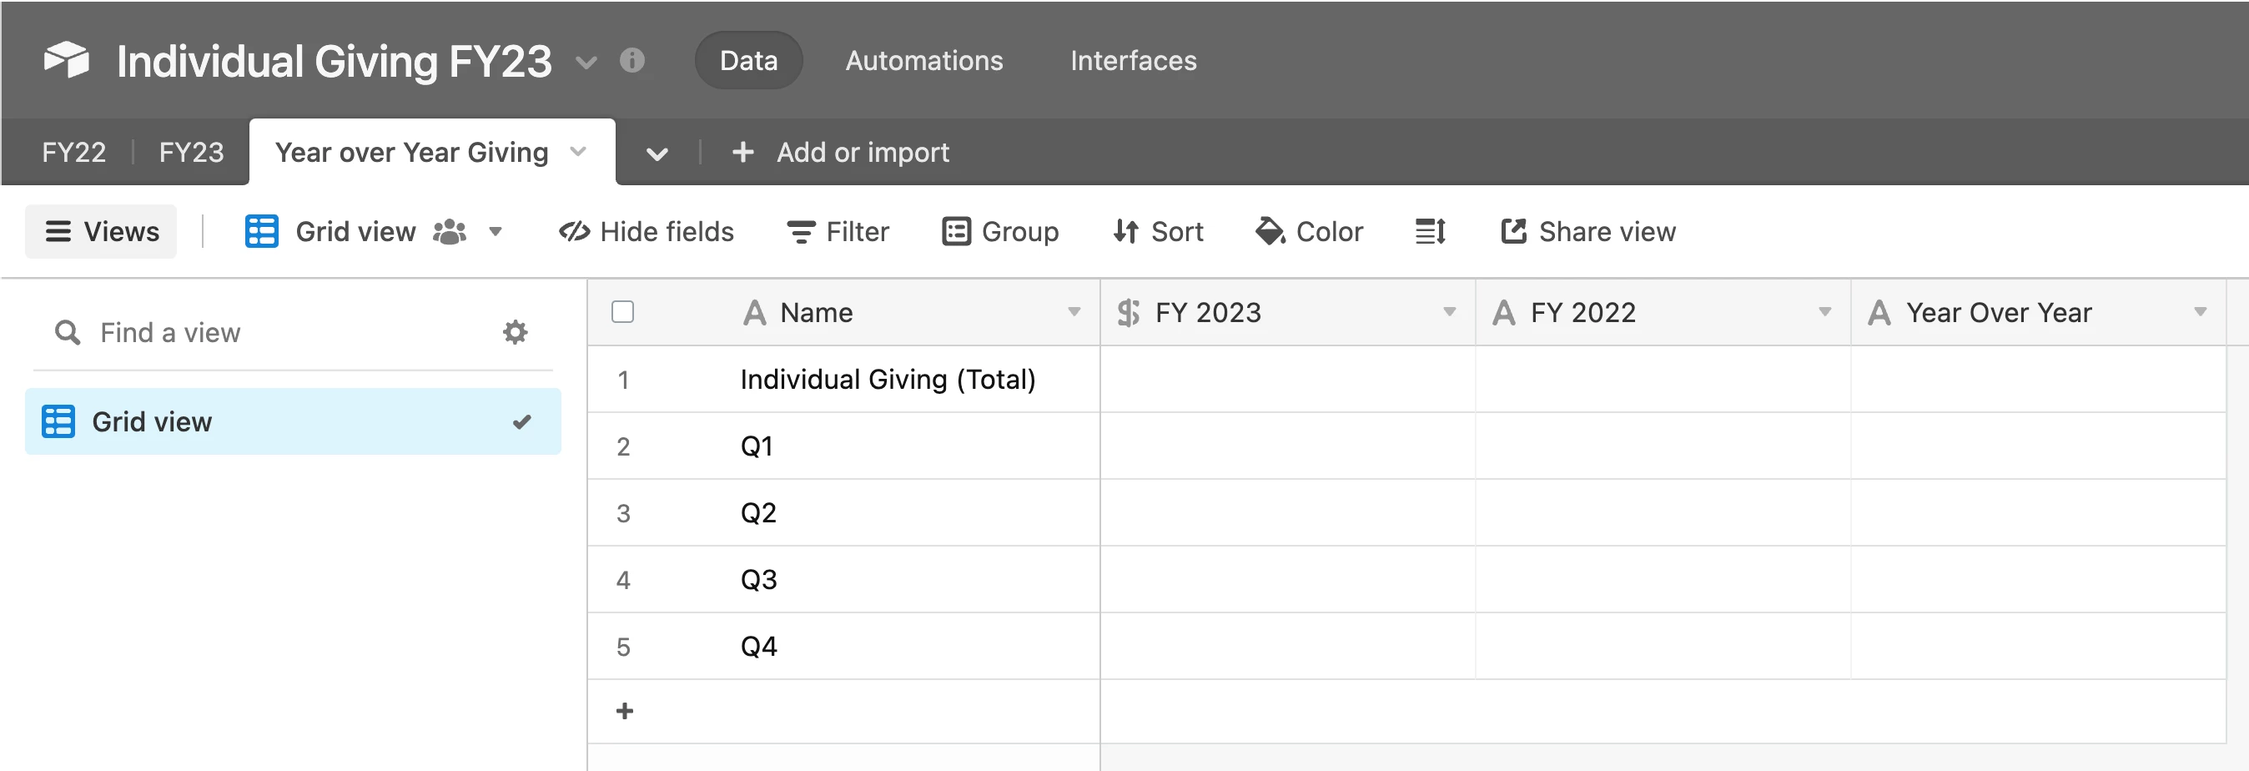Image resolution: width=2249 pixels, height=771 pixels.
Task: Toggle the Views sidebar button
Action: [101, 231]
